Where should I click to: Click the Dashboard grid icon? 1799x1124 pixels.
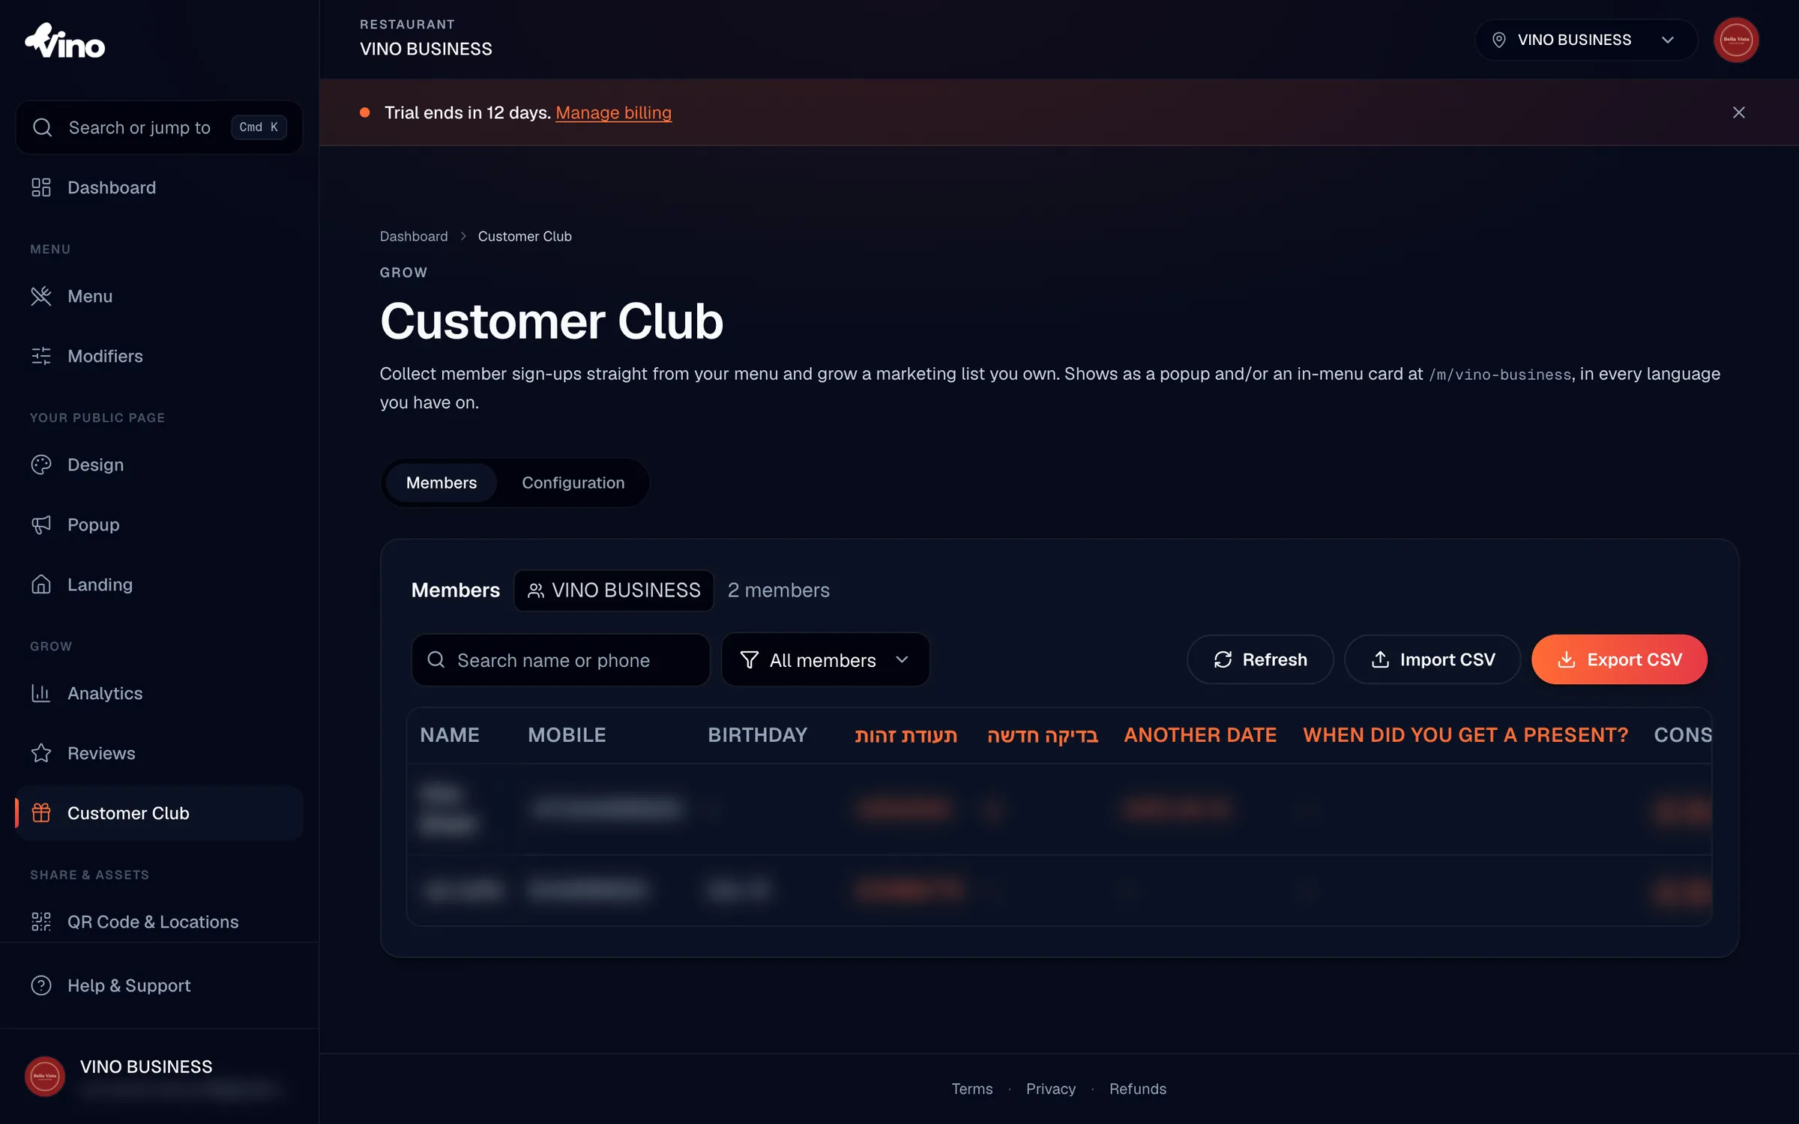click(41, 187)
